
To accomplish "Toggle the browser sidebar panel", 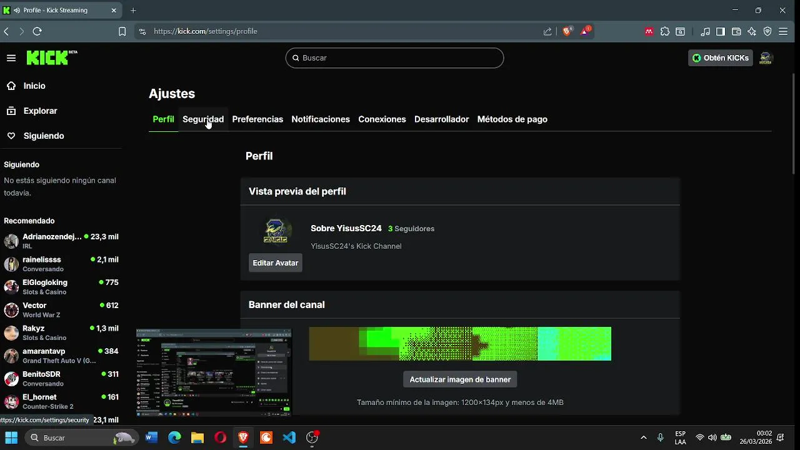I will coord(721,31).
